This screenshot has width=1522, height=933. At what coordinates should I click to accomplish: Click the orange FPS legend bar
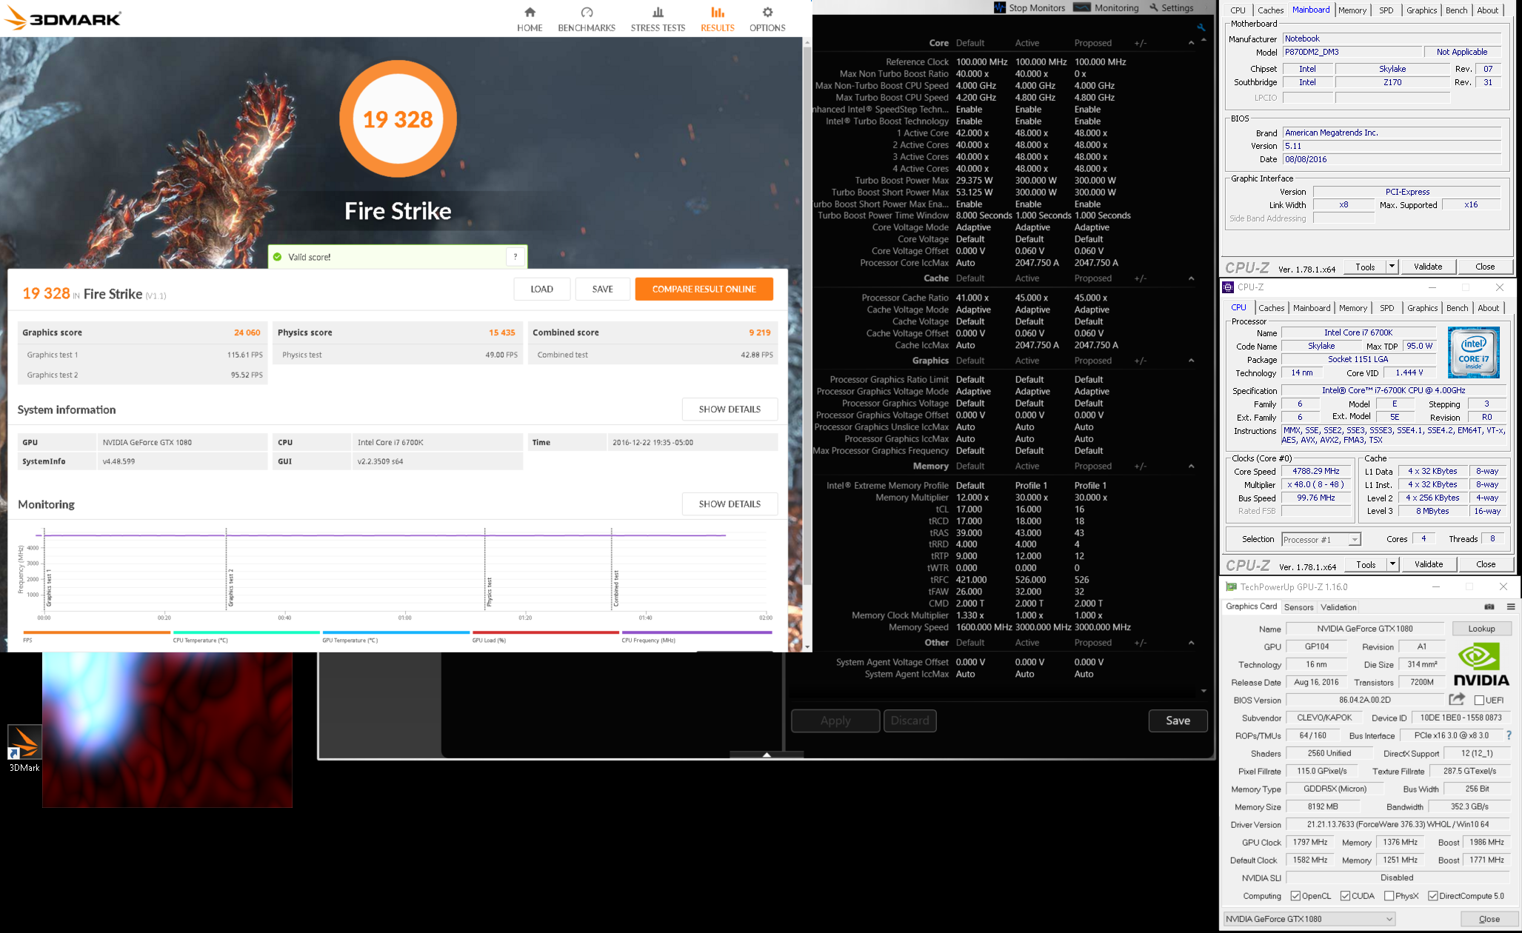[96, 632]
